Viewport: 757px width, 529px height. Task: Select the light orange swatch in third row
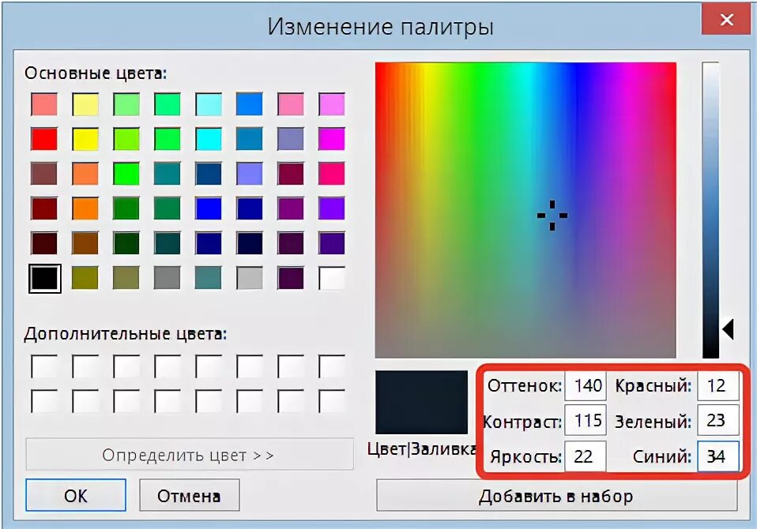(85, 174)
